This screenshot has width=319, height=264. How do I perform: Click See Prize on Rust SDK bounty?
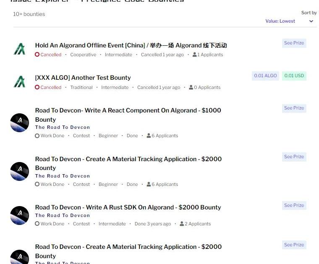point(294,205)
